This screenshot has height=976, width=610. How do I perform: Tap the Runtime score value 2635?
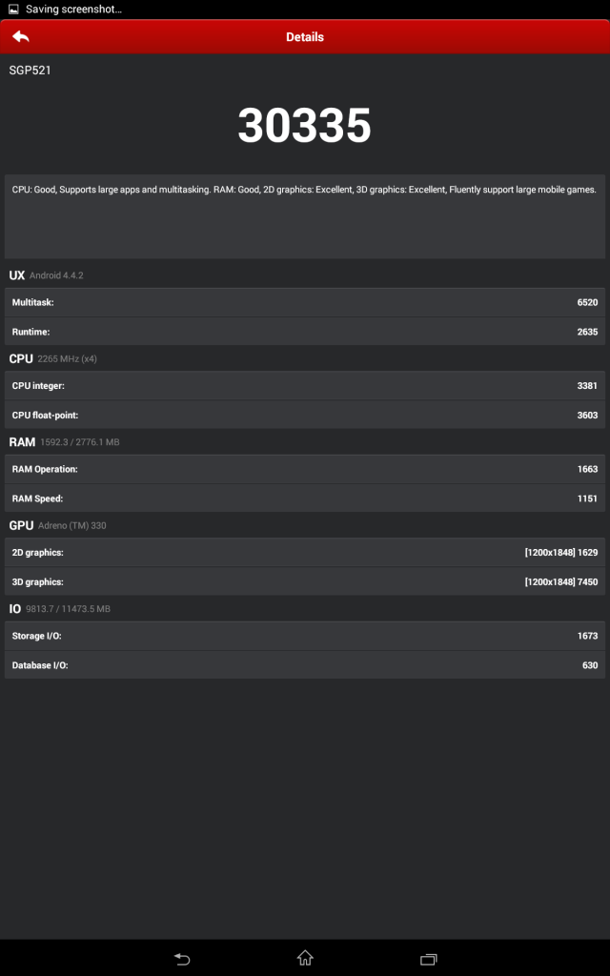coord(589,330)
